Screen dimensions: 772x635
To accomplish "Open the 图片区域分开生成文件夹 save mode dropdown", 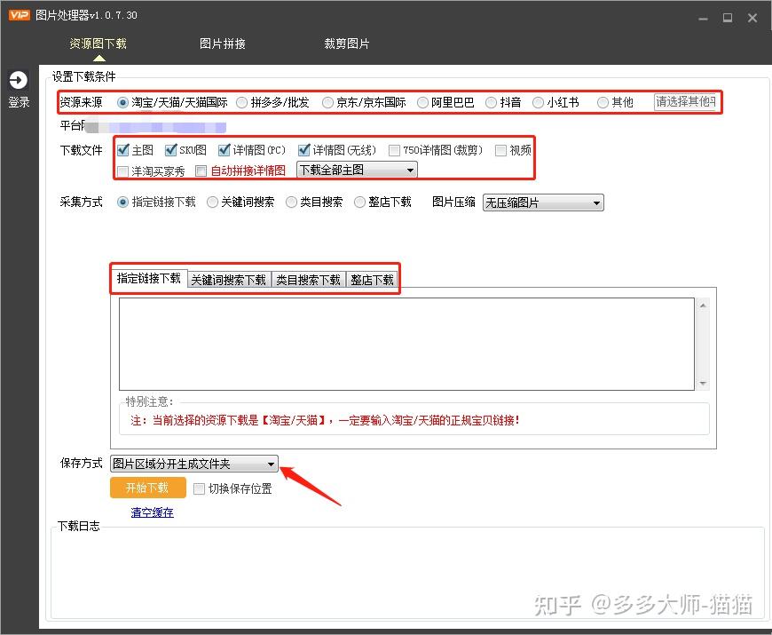I will tap(193, 464).
